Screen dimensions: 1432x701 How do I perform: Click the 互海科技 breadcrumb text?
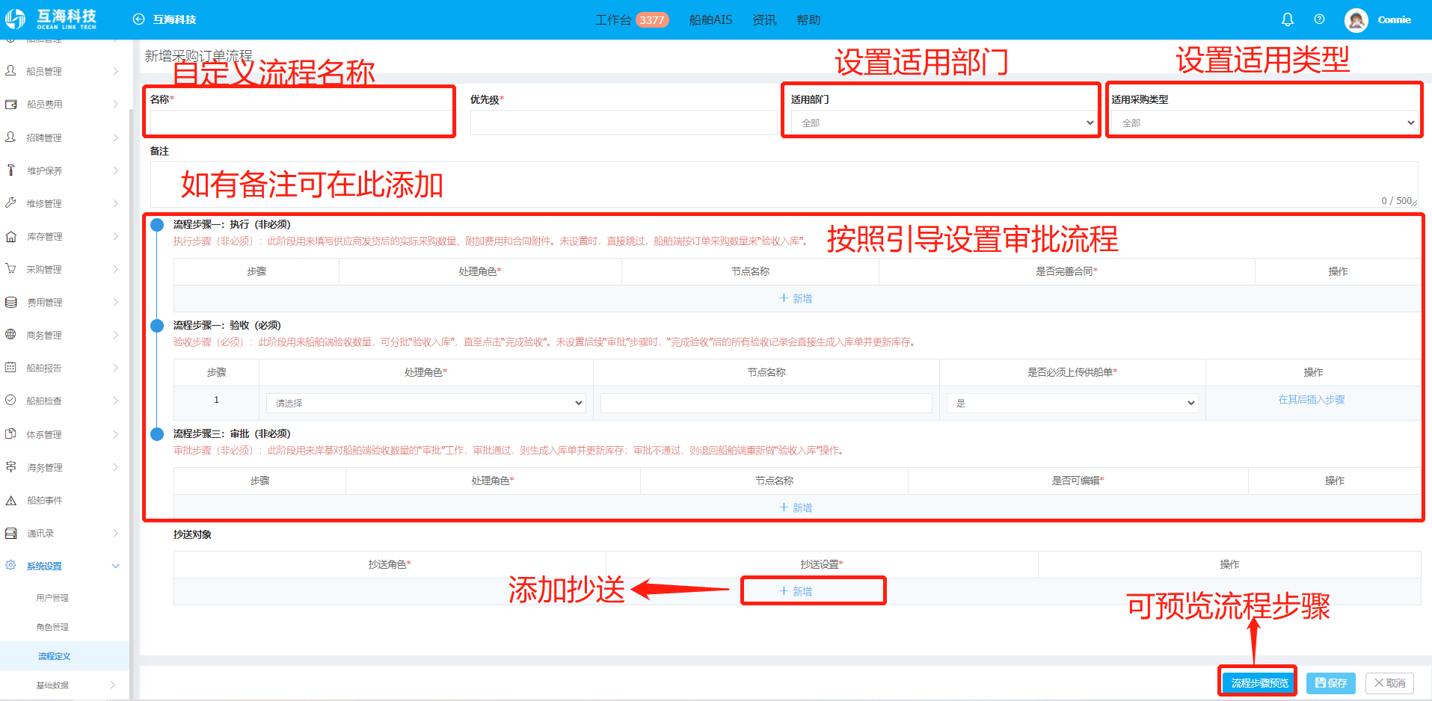(x=175, y=19)
